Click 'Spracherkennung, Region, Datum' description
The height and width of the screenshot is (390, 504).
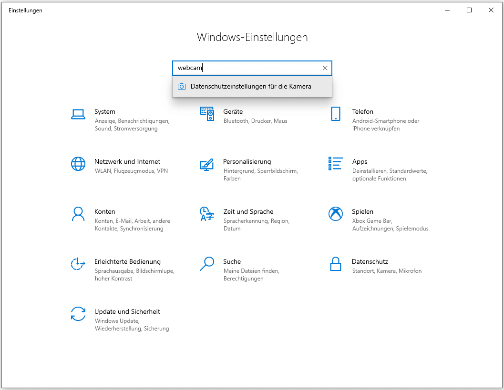[257, 225]
